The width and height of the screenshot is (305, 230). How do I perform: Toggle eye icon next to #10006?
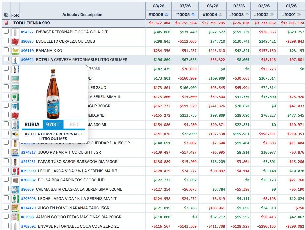(166, 15)
